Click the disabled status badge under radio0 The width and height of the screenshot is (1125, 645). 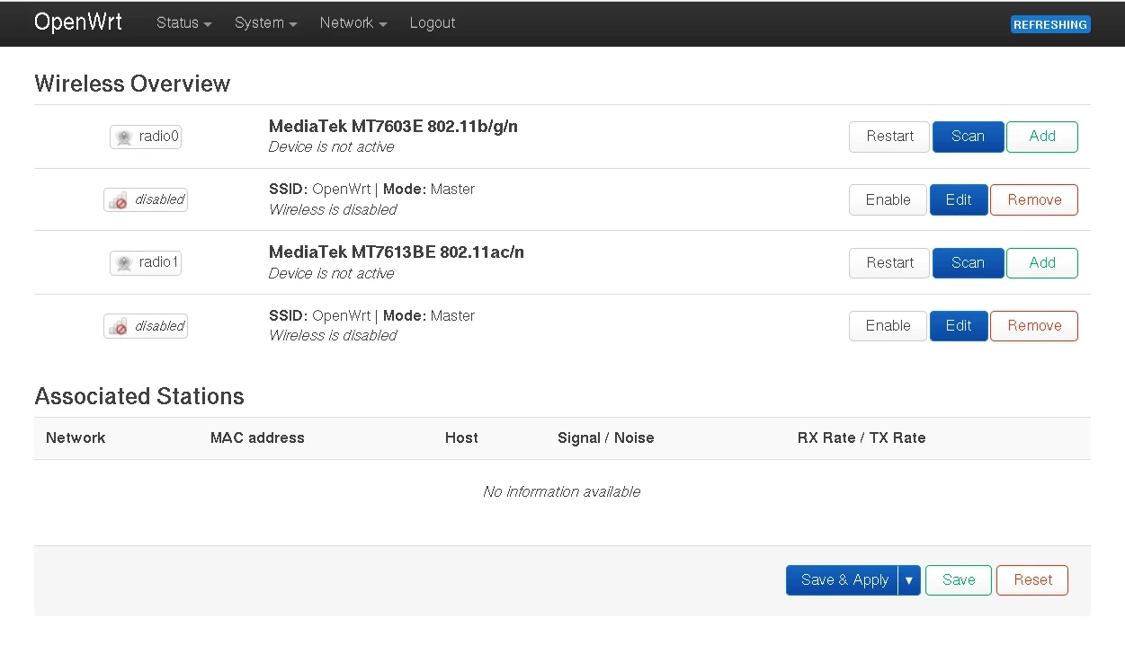(146, 200)
